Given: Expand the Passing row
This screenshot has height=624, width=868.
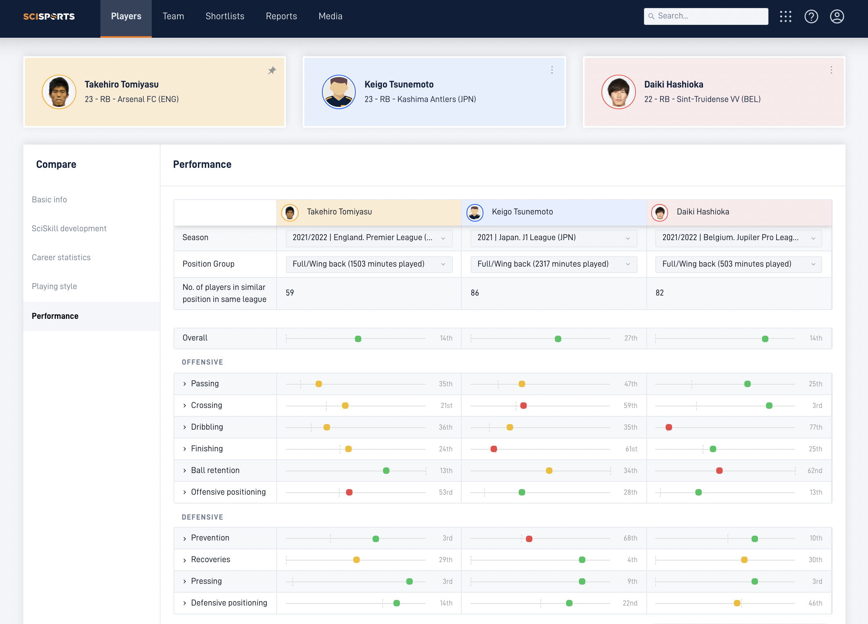Looking at the screenshot, I should click(x=185, y=384).
